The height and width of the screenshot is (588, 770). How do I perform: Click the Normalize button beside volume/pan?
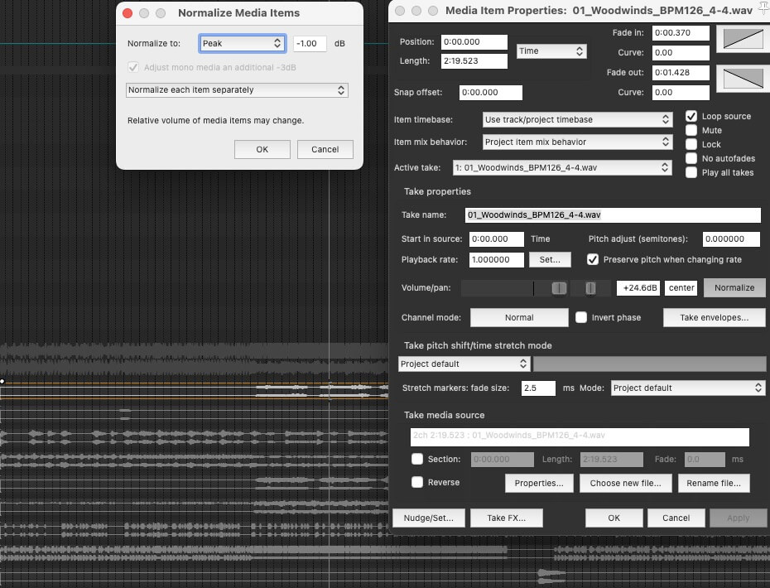pos(734,287)
